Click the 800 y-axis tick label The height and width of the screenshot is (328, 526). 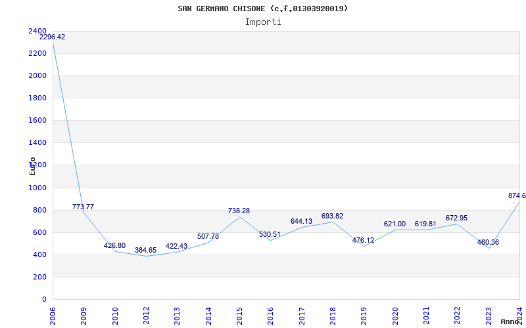[39, 210]
